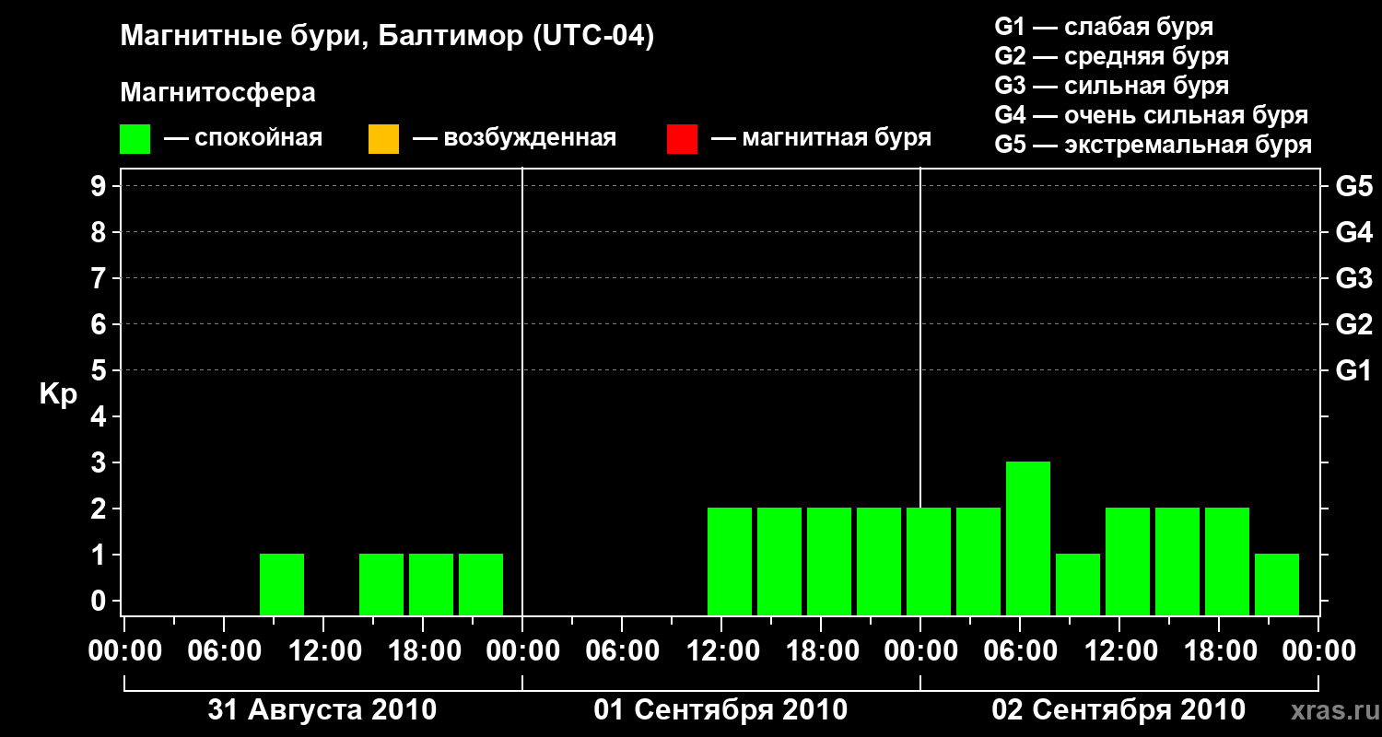
Task: Click the first 00:00 label at chart start
Action: (x=124, y=651)
